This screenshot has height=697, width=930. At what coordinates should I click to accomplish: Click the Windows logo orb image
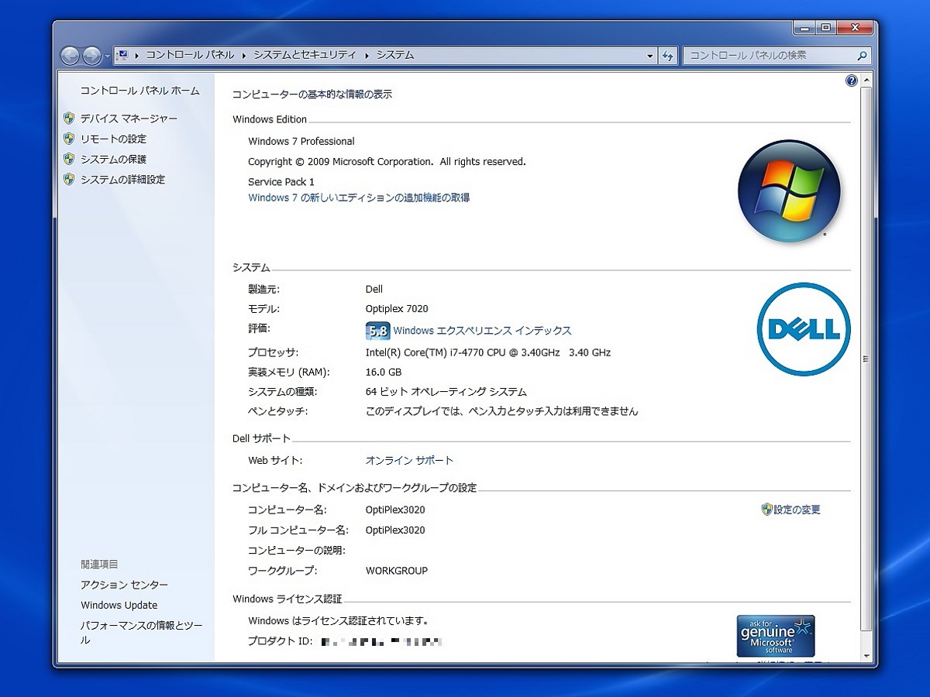[789, 191]
